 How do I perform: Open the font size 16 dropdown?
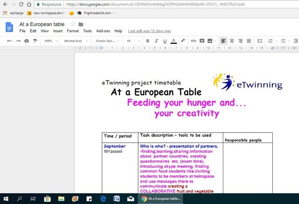click(x=133, y=41)
